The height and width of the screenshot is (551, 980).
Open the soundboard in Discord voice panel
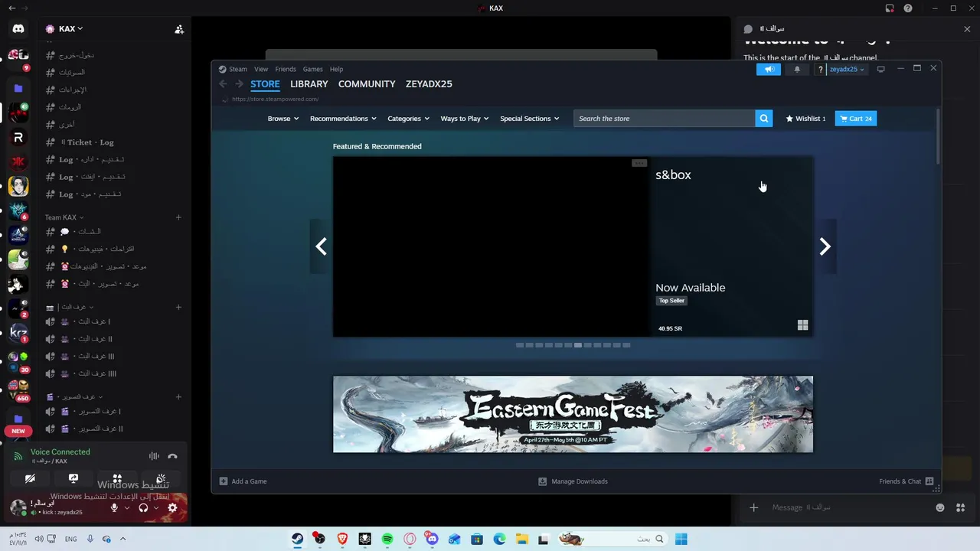pyautogui.click(x=161, y=478)
